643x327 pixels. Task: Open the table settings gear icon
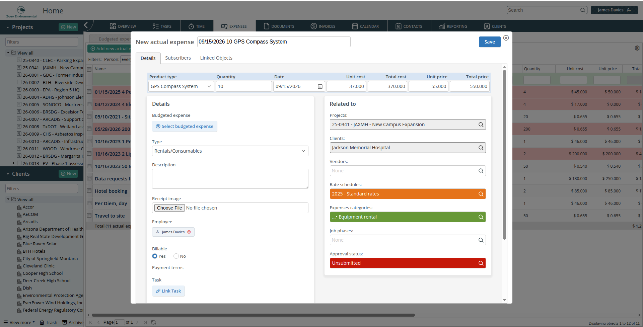tap(637, 48)
